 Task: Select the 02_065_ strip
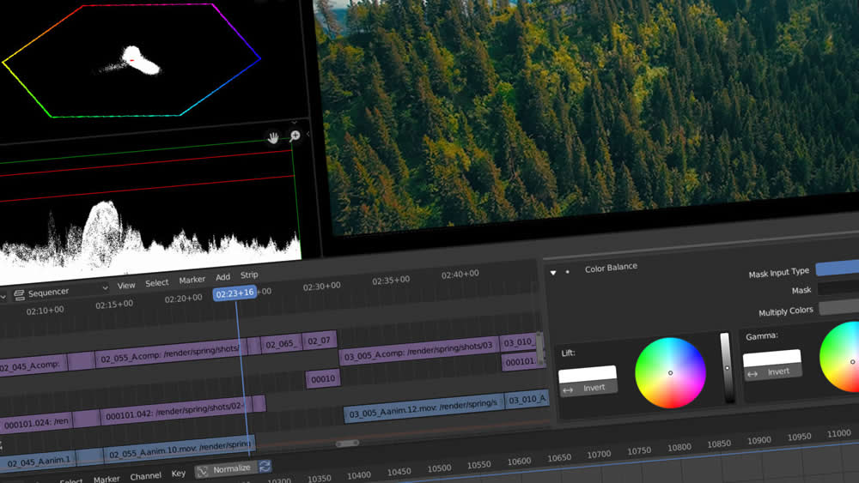point(281,344)
